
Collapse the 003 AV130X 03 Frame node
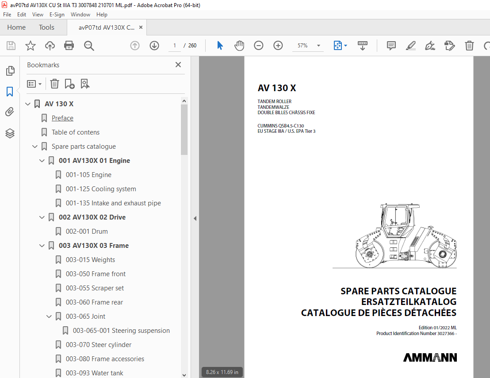pos(42,245)
